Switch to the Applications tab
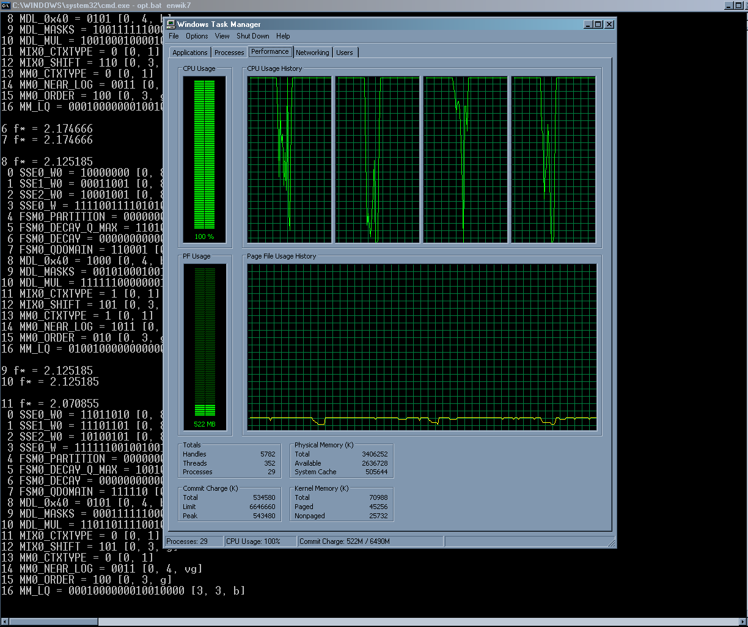 190,53
